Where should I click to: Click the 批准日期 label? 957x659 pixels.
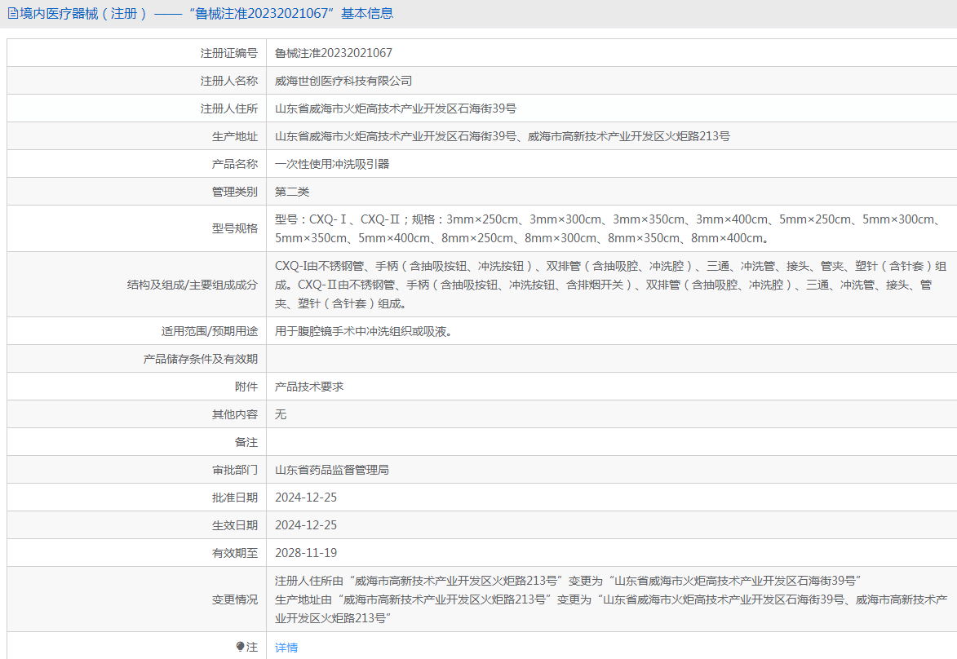pos(235,498)
